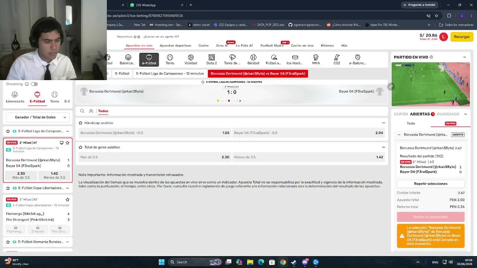Image resolution: width=477 pixels, height=268 pixels.
Task: Favorite the Flamengo vs The Strongest match
Action: [67, 200]
